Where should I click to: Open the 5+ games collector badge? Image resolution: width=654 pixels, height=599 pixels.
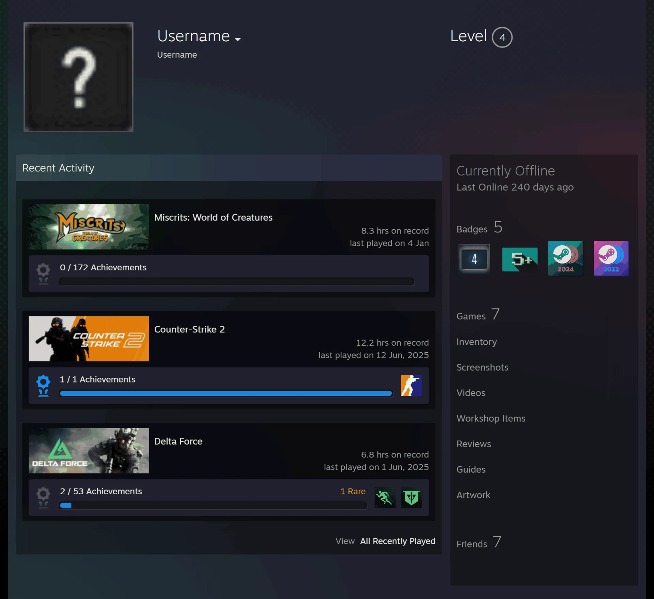pos(520,259)
